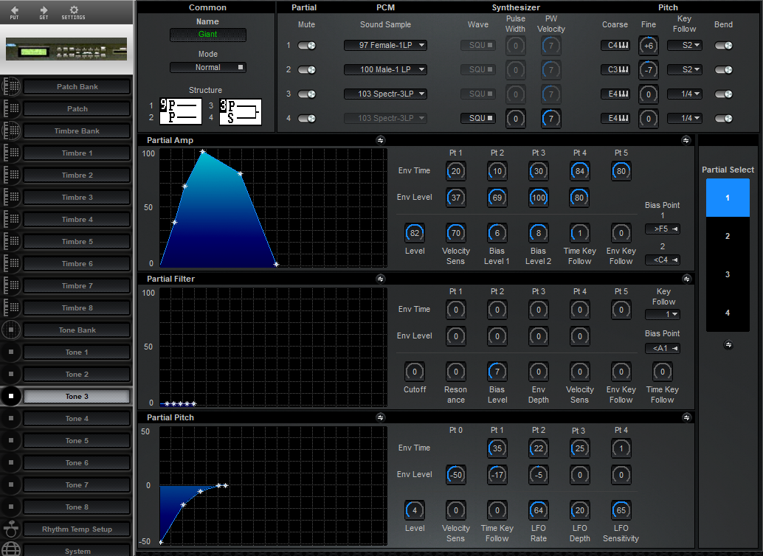Open the SQU Wave dropdown for partial 2
Image resolution: width=763 pixels, height=556 pixels.
pos(477,69)
